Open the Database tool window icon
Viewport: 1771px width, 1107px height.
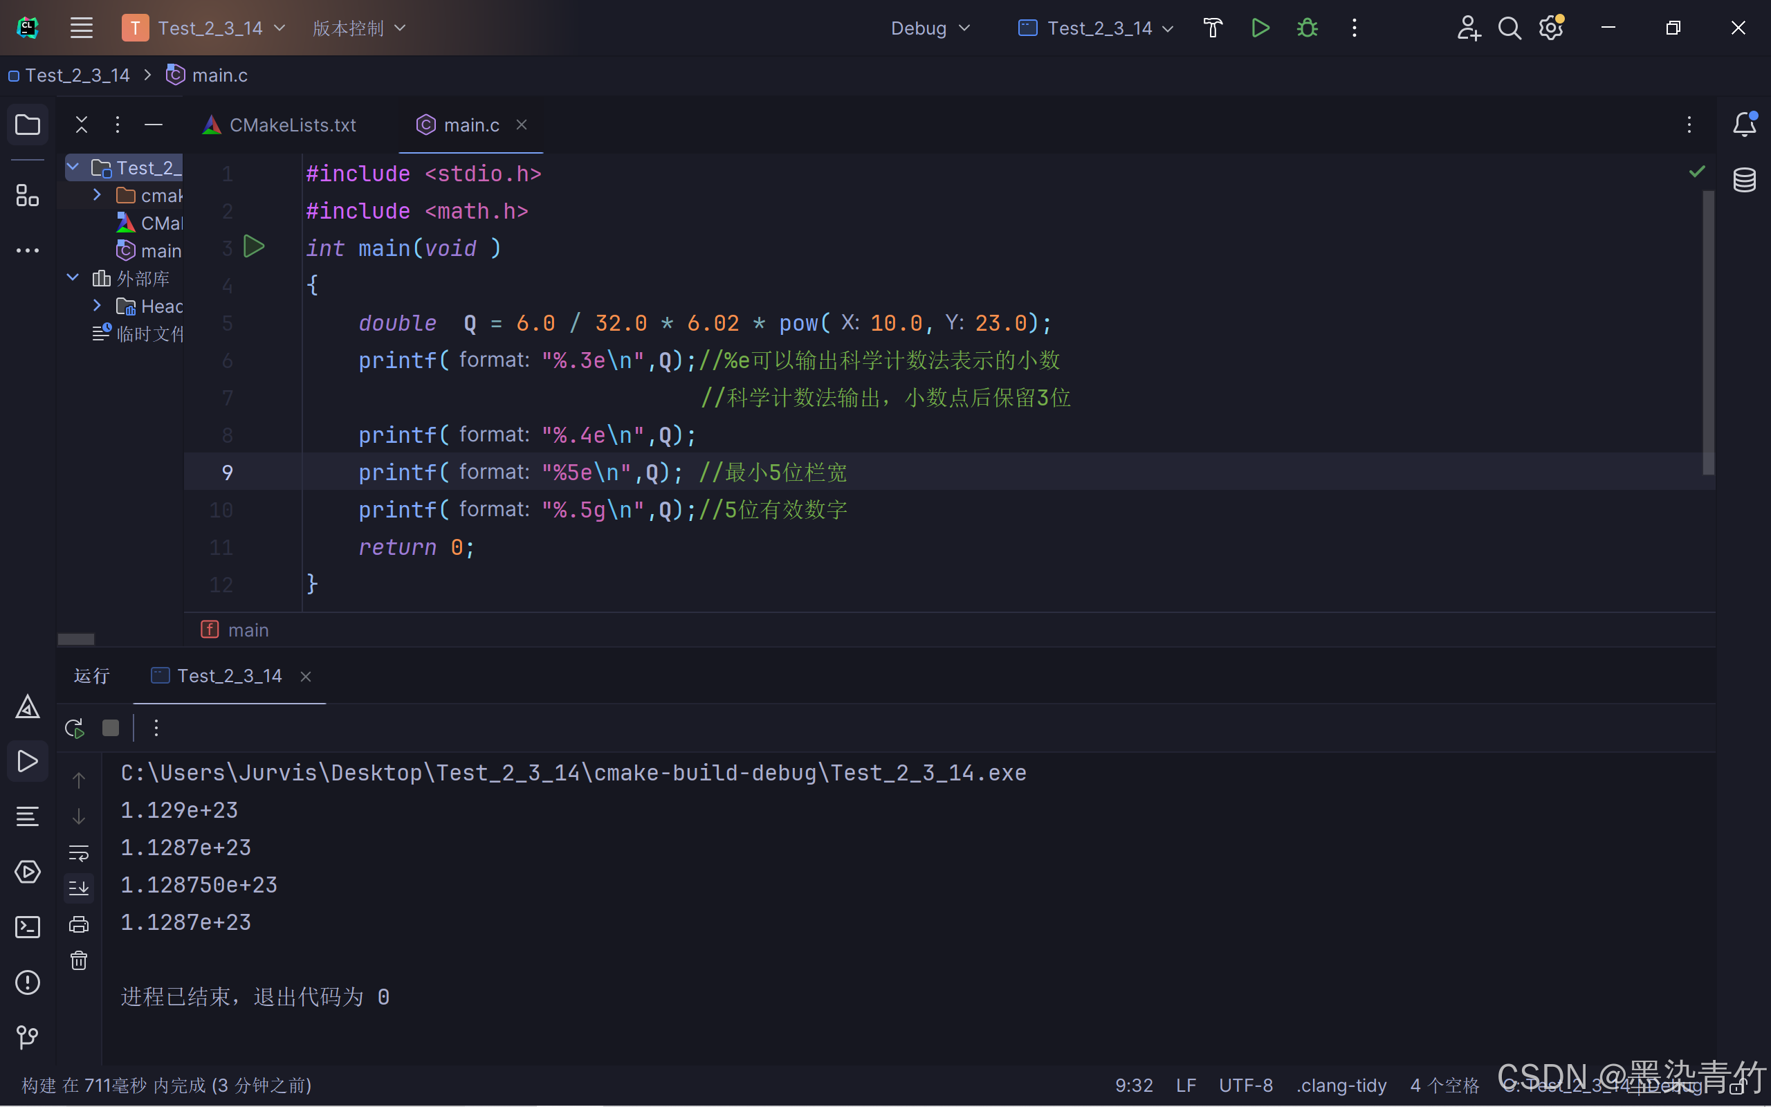pos(1744,179)
